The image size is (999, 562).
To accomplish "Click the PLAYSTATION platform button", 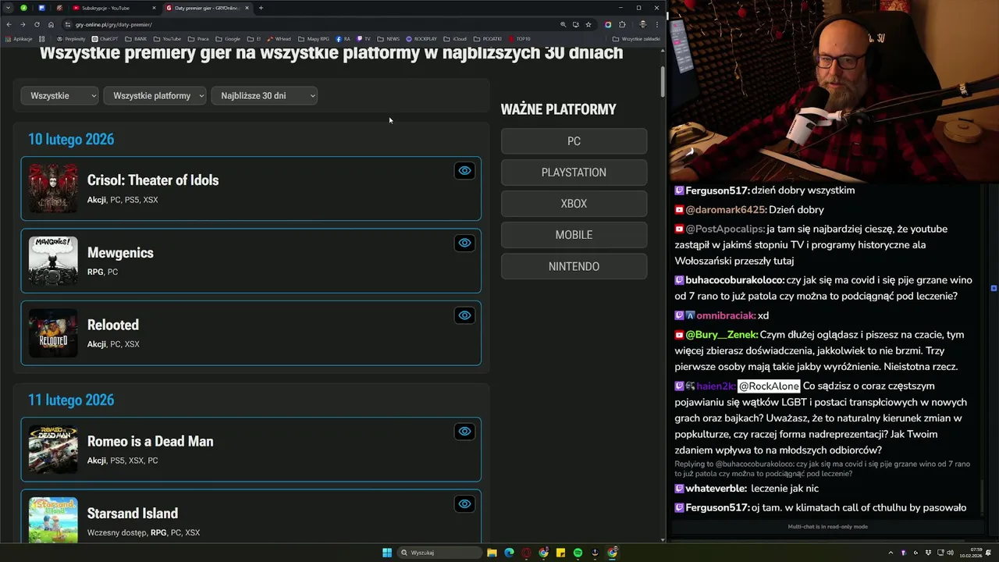I will click(574, 173).
